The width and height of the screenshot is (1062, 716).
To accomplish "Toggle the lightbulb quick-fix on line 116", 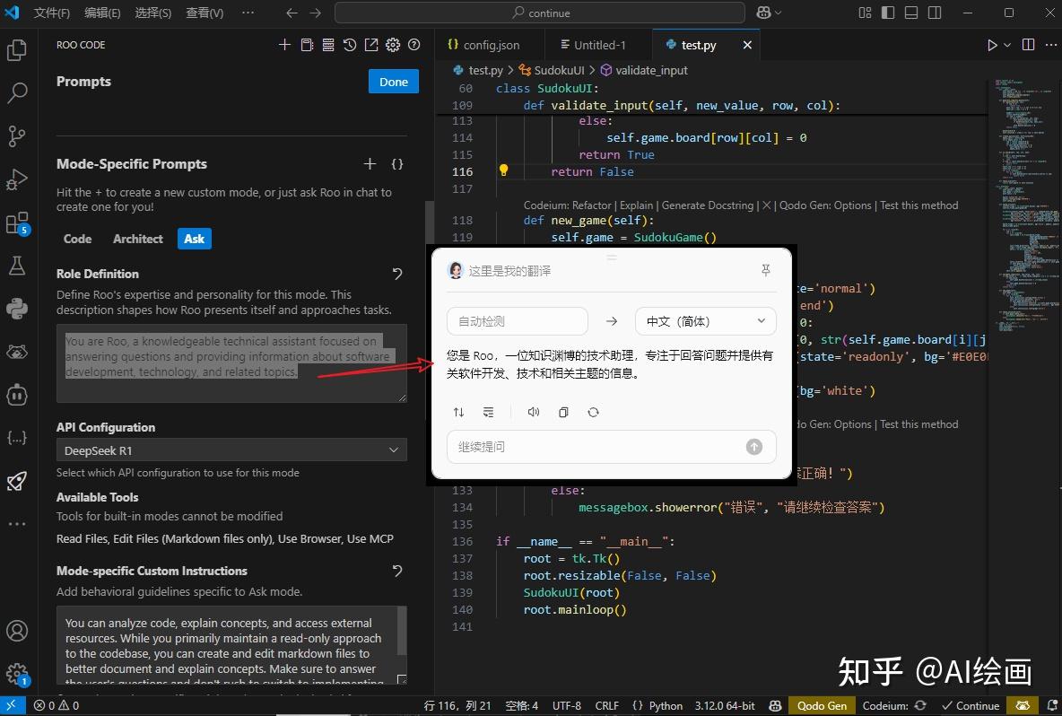I will (x=502, y=170).
